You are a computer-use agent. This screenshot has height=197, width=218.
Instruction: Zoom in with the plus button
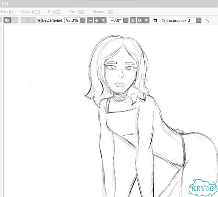(97, 20)
